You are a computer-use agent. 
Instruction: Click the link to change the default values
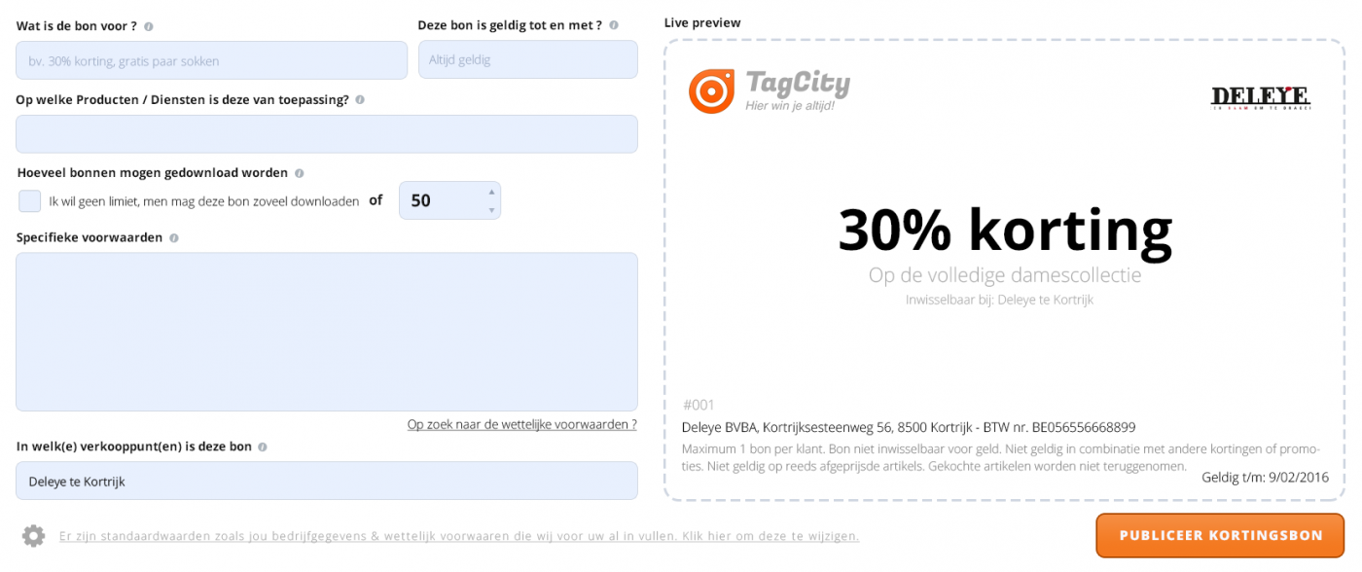(459, 536)
